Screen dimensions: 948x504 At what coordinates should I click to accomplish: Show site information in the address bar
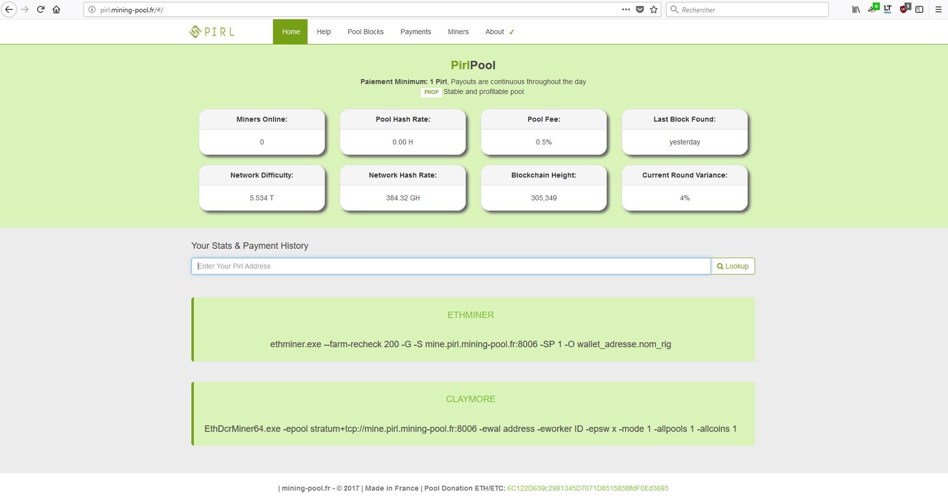tap(91, 9)
